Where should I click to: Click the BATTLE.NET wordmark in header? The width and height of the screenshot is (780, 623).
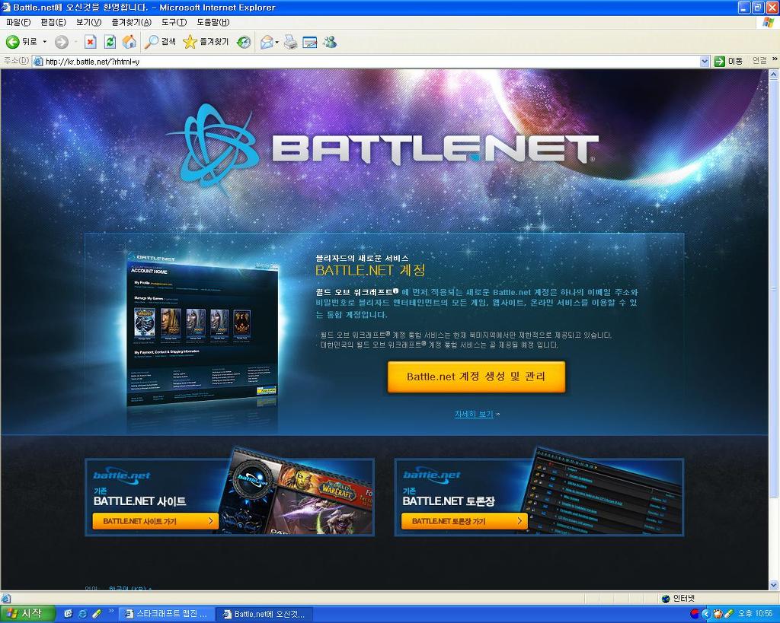435,148
